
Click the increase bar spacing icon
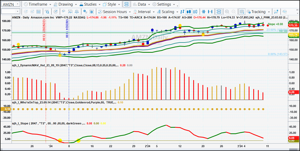[x=210, y=12]
